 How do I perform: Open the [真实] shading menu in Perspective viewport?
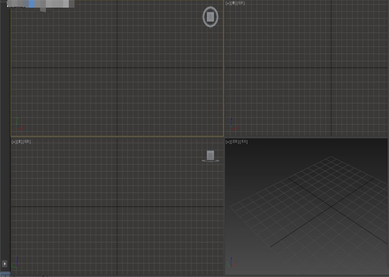click(x=244, y=141)
